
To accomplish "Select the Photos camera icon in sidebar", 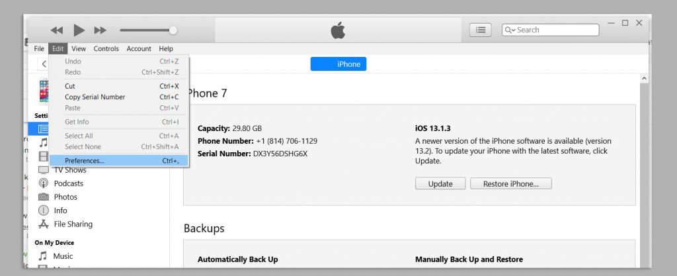I will coord(44,197).
